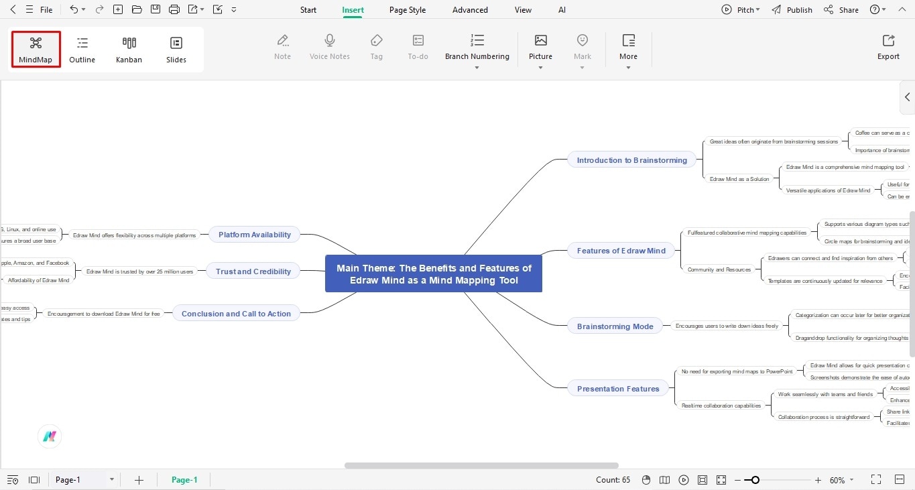This screenshot has height=490, width=915.
Task: Open the Undo history dropdown arrow
Action: [x=83, y=10]
